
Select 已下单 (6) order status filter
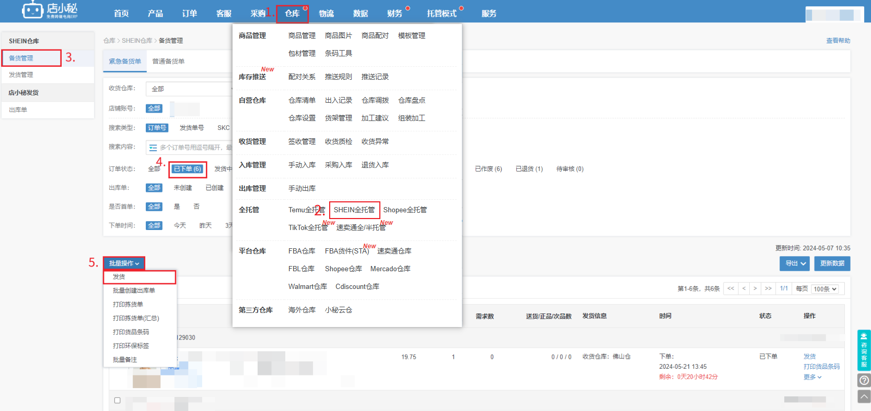pyautogui.click(x=188, y=169)
